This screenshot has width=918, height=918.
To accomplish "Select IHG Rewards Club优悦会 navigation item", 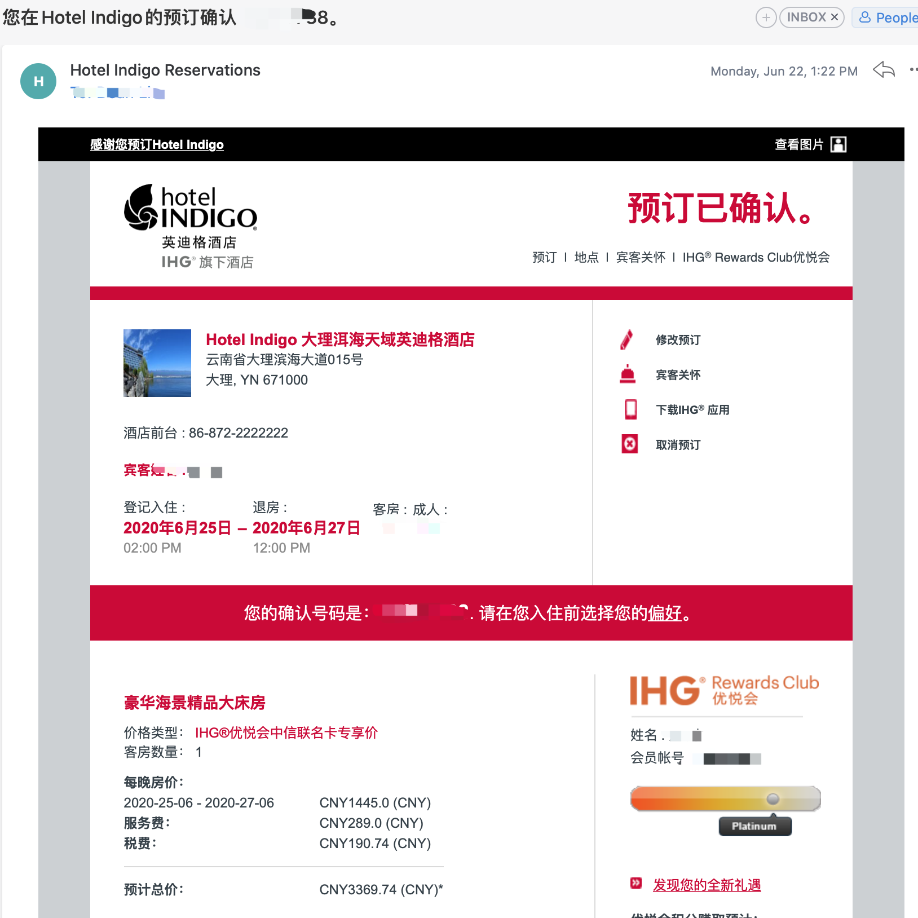I will (756, 258).
